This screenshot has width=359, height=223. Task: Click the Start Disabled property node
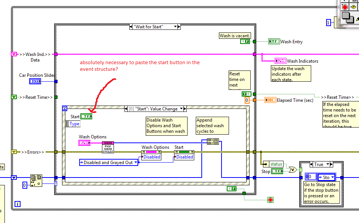[184, 155]
